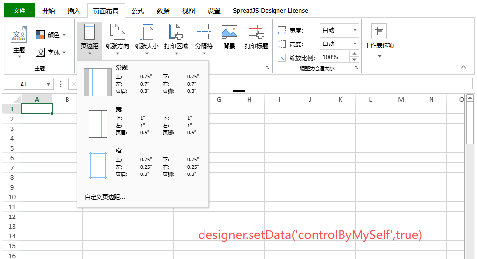This screenshot has width=477, height=259.
Task: Switch to the 设置 tab
Action: [214, 11]
